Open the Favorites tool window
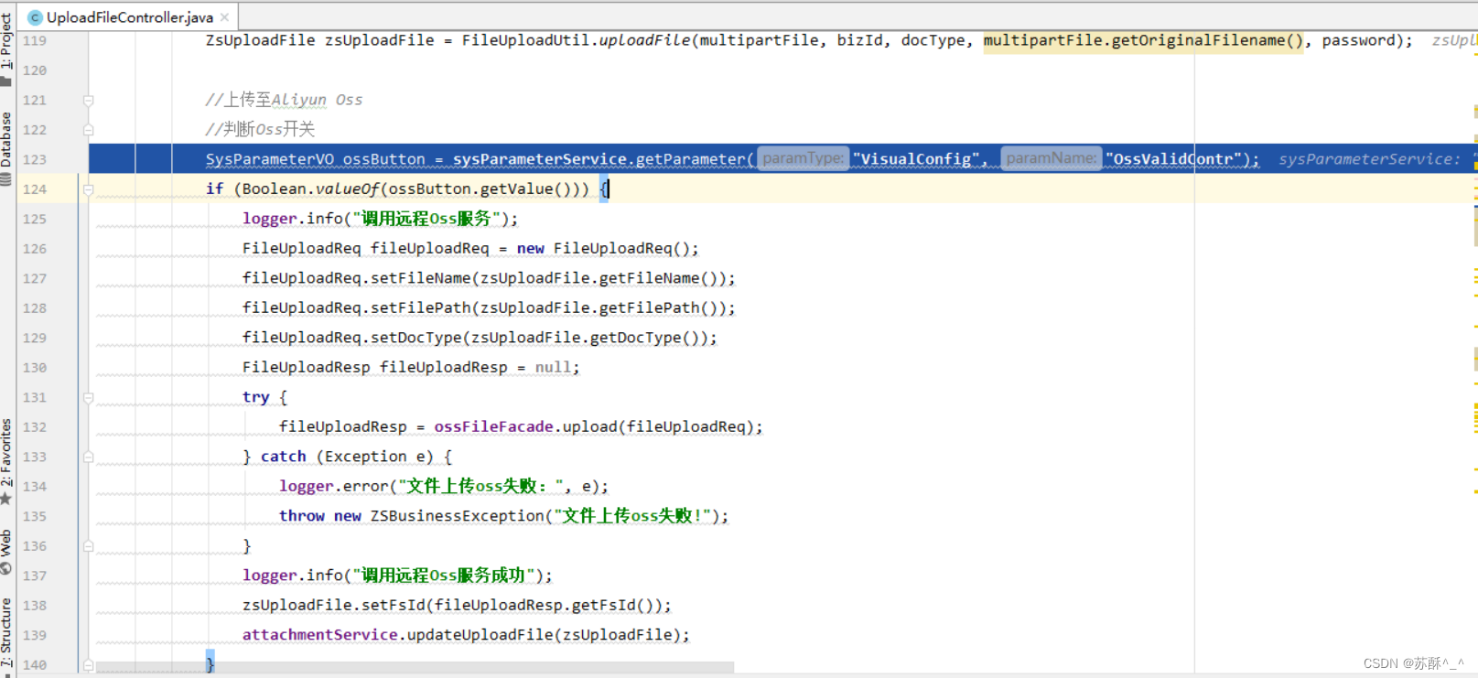 coord(6,462)
